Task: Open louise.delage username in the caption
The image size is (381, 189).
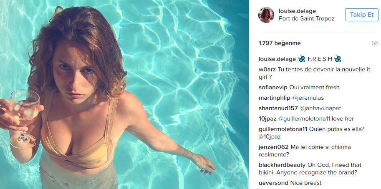Action: point(277,59)
